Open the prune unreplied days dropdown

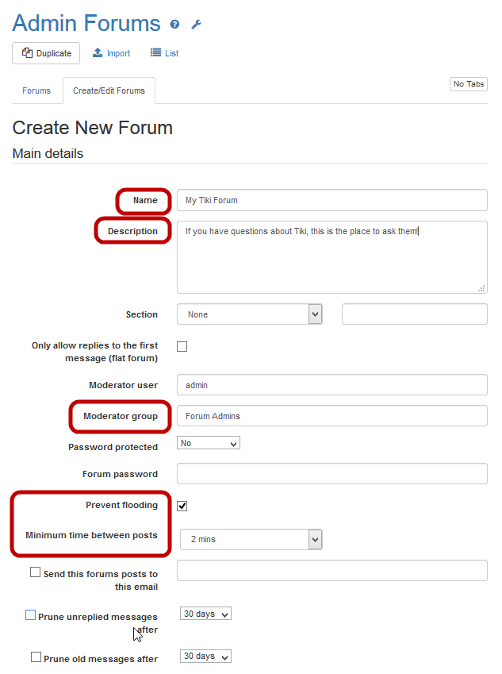pyautogui.click(x=205, y=614)
